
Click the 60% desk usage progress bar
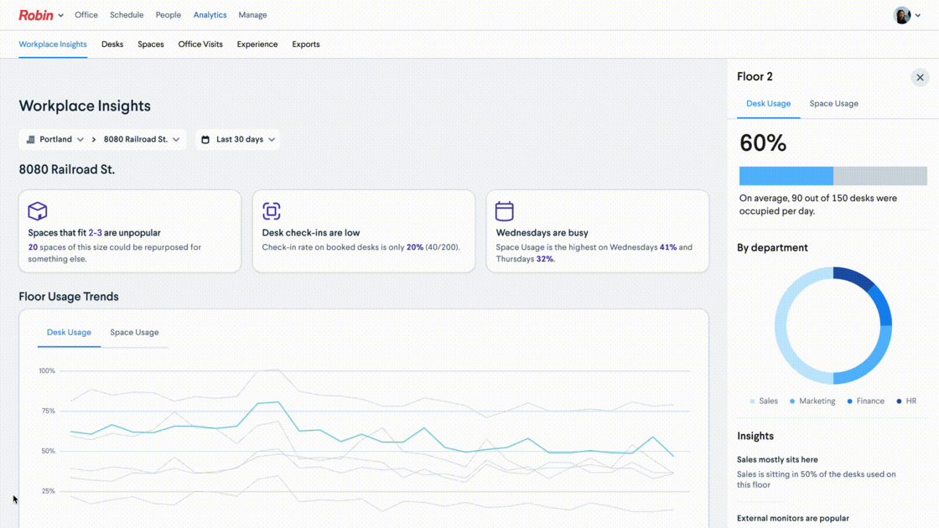tap(833, 175)
